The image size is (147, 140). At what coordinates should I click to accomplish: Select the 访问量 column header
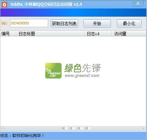click(x=129, y=34)
